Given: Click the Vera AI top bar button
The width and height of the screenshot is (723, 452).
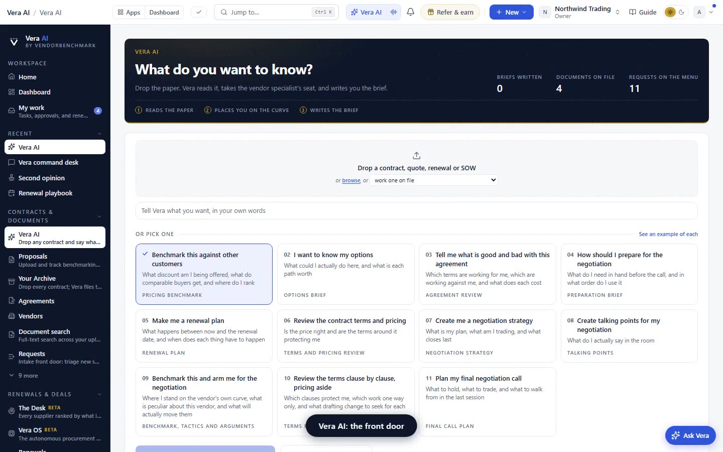Looking at the screenshot, I should pos(367,12).
